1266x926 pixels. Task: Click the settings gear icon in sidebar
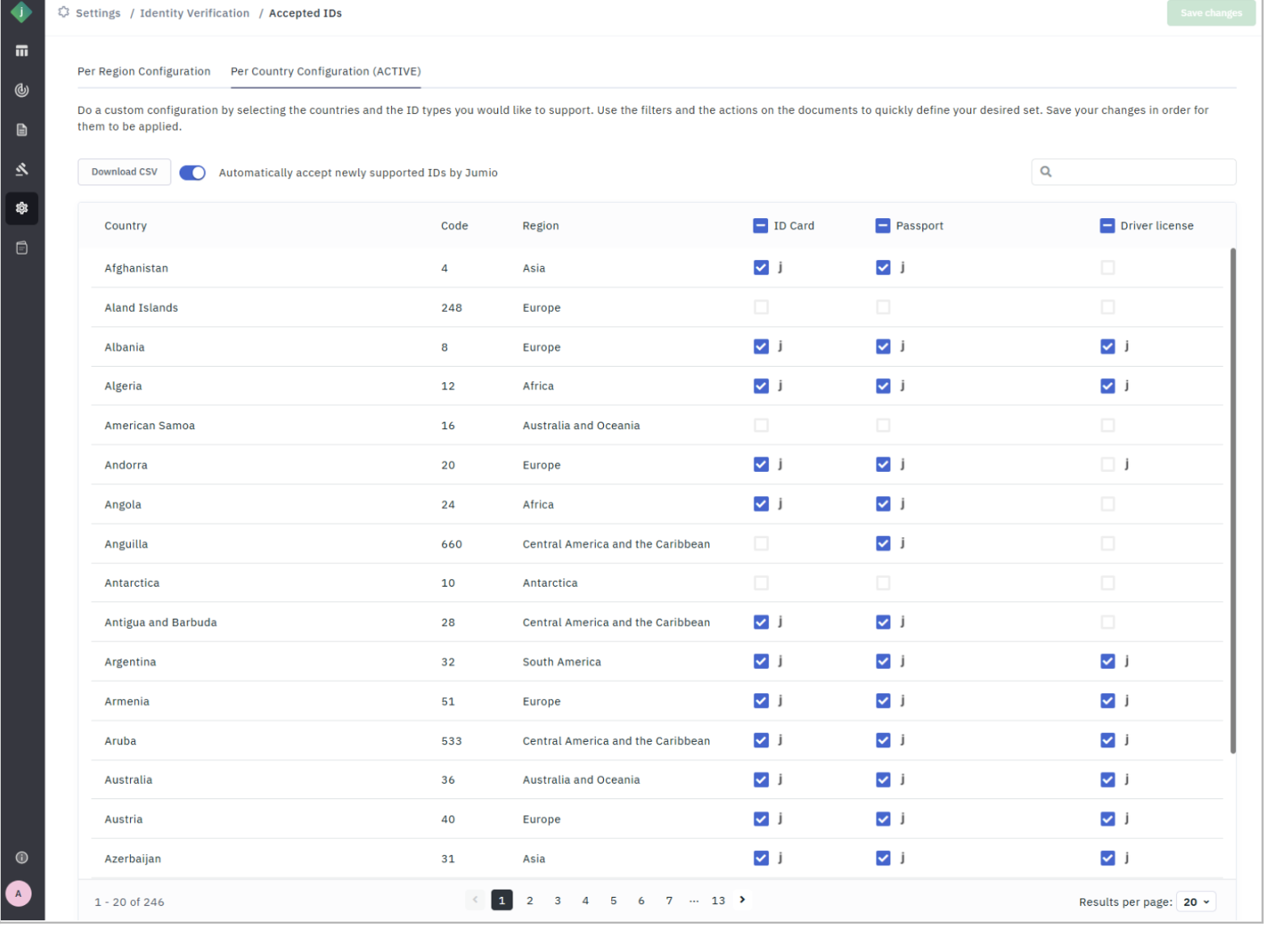[x=22, y=208]
